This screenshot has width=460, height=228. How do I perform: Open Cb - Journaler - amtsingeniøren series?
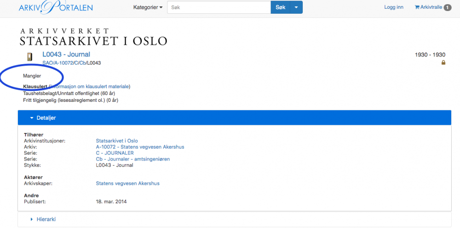tap(132, 159)
